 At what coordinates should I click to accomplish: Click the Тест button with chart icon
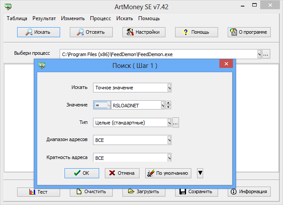[x=39, y=192]
